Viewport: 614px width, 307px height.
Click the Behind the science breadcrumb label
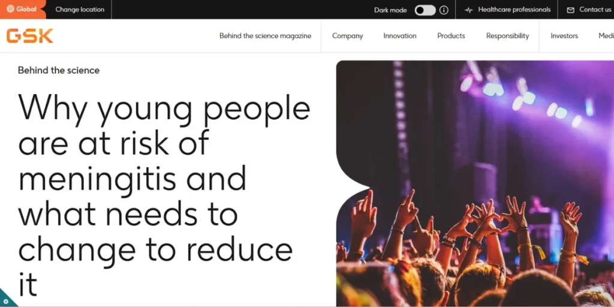pyautogui.click(x=59, y=71)
